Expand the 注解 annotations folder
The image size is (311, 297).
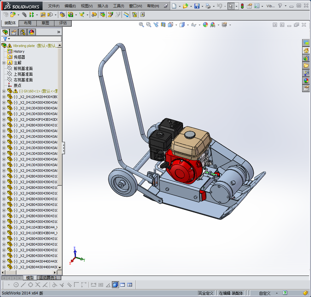click(x=4, y=63)
